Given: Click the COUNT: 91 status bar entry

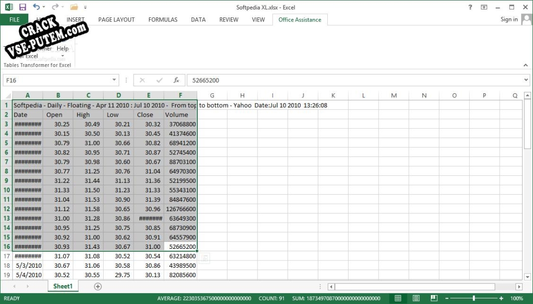Looking at the screenshot, I should (271, 299).
